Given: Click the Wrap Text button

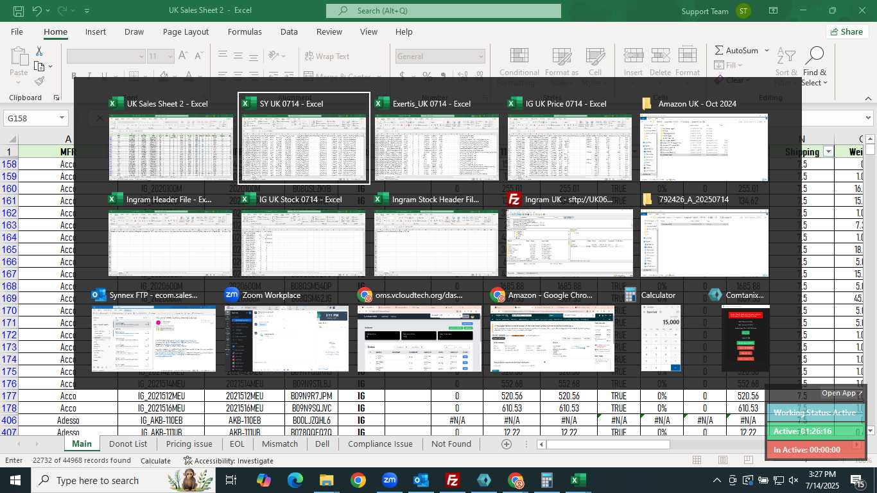Looking at the screenshot, I should [x=326, y=56].
